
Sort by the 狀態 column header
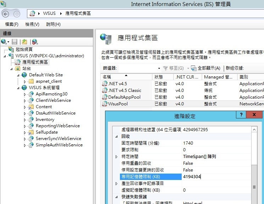tap(163, 77)
